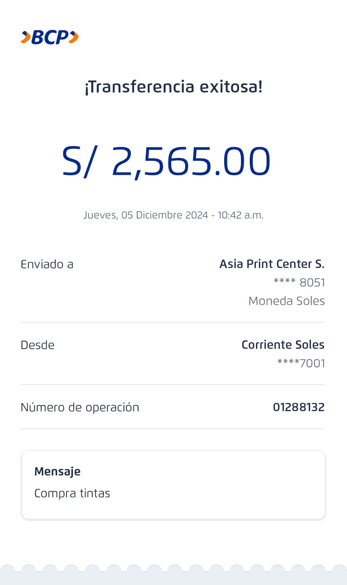Viewport: 347px width, 585px height.
Task: Select operation number 01288132
Action: pos(298,407)
